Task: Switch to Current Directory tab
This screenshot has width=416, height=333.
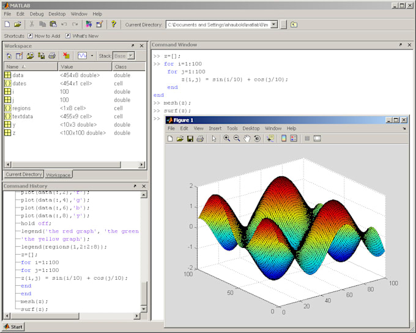Action: pyautogui.click(x=24, y=174)
